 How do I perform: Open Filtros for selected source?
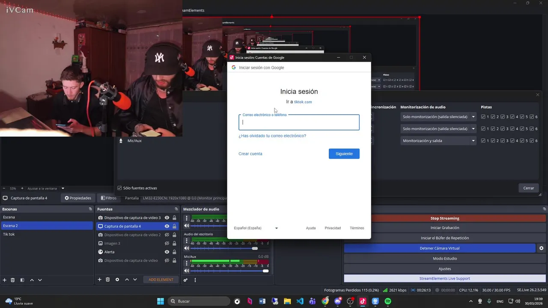(x=109, y=198)
